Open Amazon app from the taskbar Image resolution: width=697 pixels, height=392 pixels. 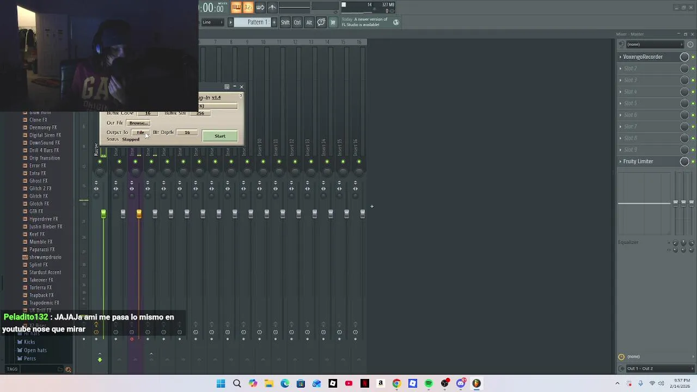pyautogui.click(x=381, y=384)
